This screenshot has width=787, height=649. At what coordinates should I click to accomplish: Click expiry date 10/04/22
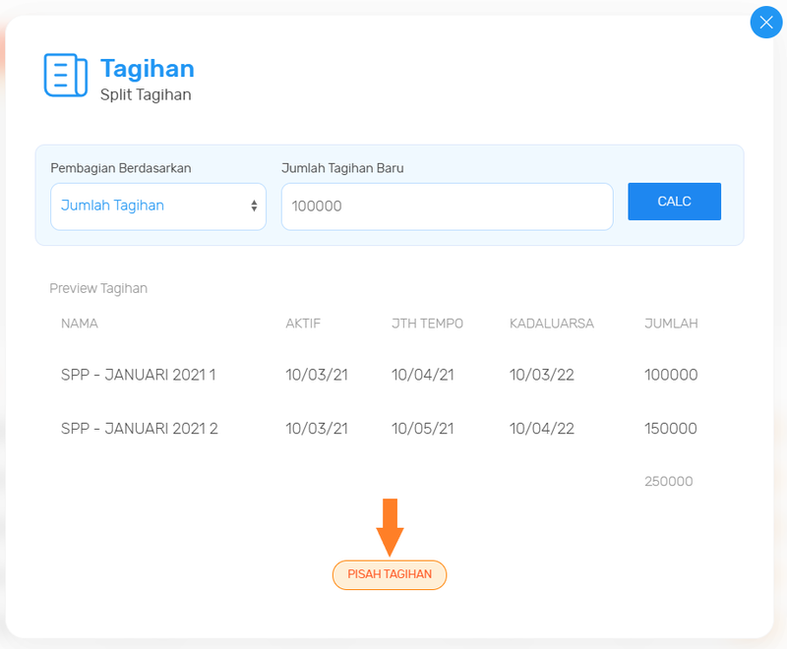coord(542,429)
